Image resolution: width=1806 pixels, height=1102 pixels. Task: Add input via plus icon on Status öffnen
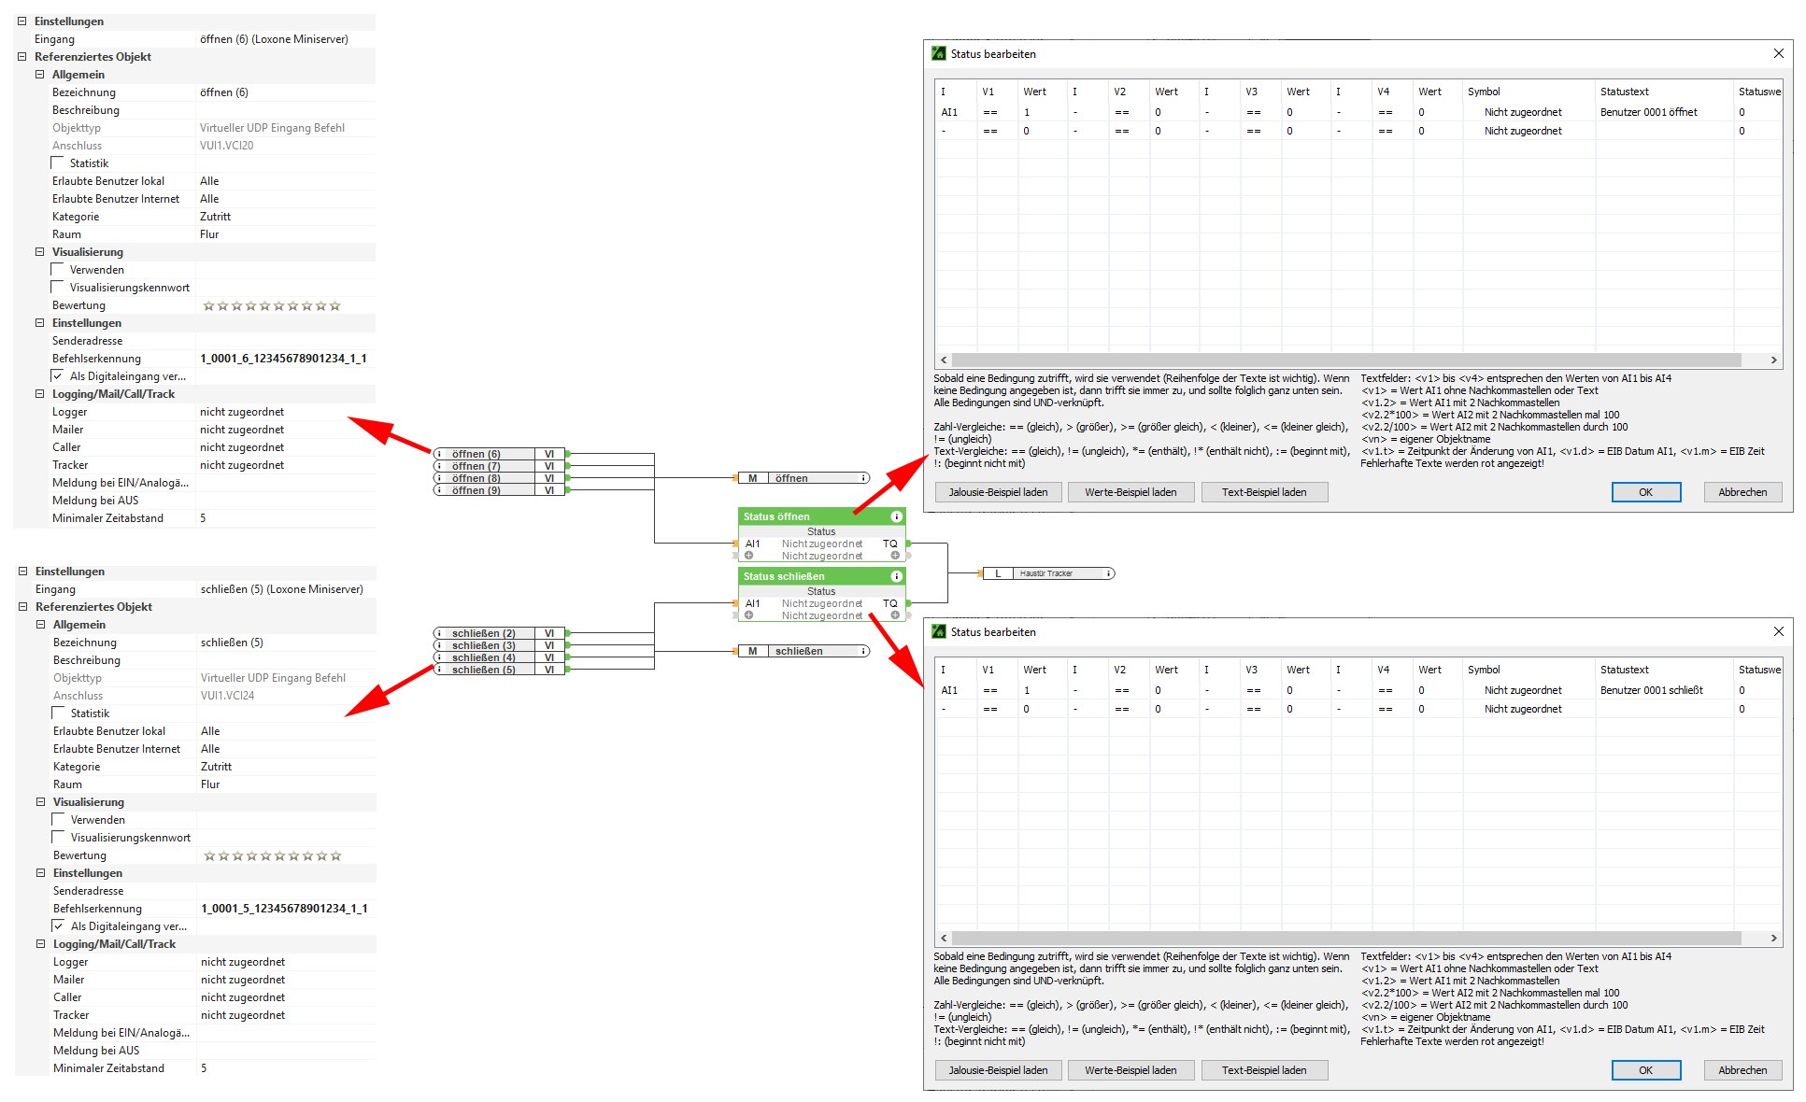tap(748, 556)
